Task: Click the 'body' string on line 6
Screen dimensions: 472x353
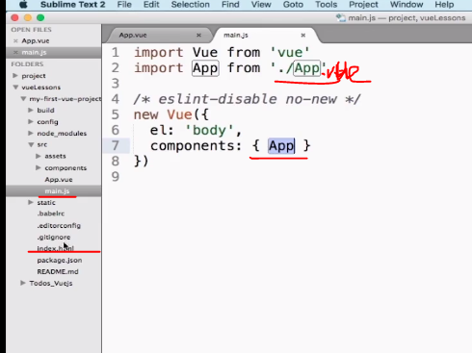Action: tap(209, 130)
